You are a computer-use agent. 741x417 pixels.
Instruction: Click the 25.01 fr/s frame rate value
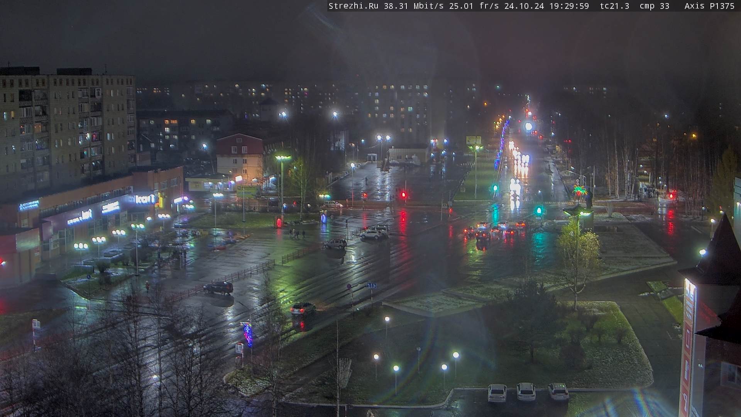coord(474,6)
